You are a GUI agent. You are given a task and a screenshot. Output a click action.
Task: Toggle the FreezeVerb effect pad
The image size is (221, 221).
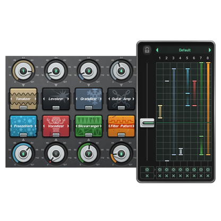(x=23, y=126)
